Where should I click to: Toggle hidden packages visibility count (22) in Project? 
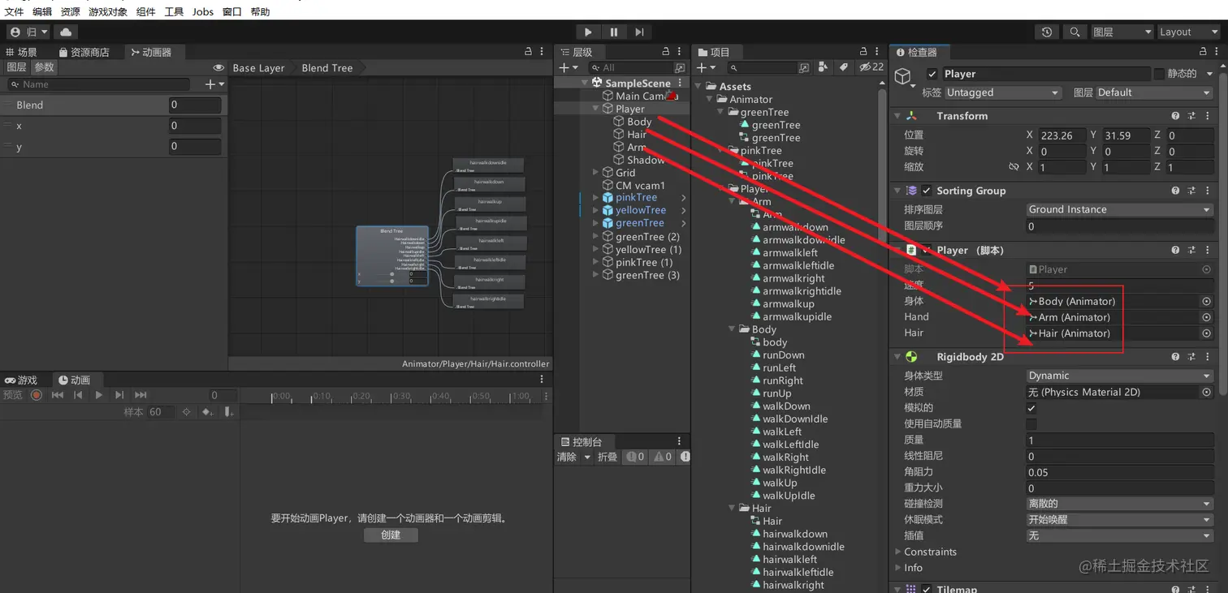[871, 67]
